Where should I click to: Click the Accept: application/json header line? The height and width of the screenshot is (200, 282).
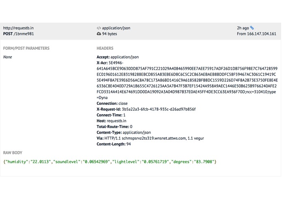pyautogui.click(x=118, y=57)
